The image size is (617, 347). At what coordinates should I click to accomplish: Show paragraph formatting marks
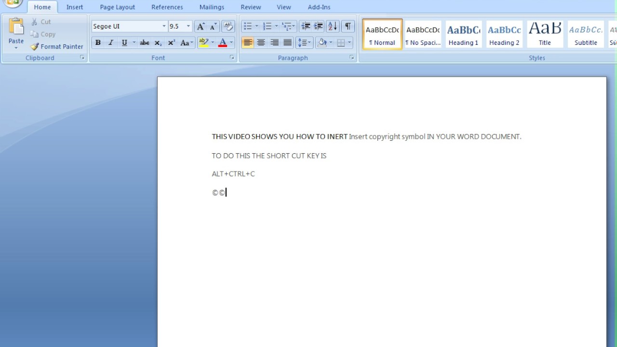tap(348, 26)
